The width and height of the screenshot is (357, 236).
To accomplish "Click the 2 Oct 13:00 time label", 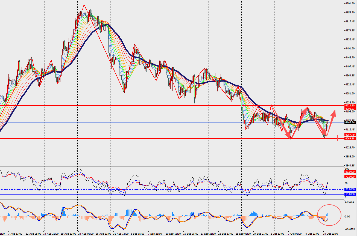I will [x=278, y=234].
